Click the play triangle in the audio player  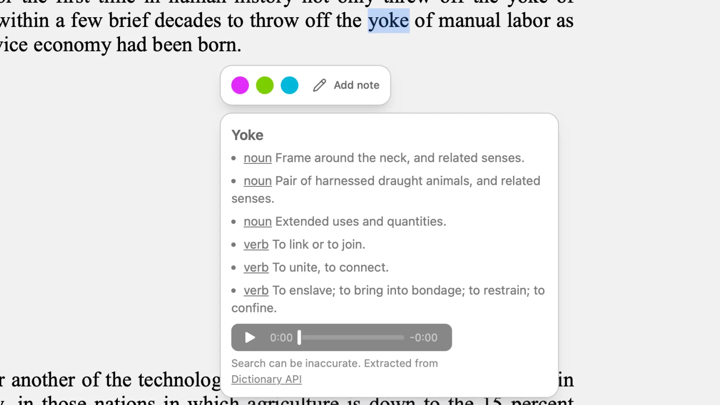tap(249, 337)
